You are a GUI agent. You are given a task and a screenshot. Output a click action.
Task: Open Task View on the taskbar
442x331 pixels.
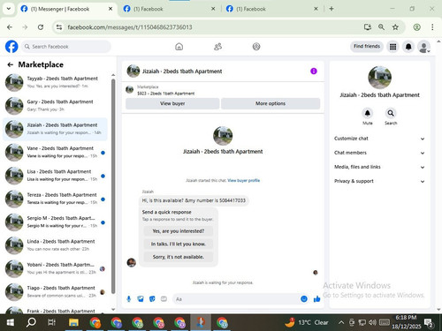pos(51,322)
